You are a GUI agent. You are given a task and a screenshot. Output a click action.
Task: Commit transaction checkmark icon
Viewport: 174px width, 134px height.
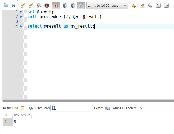[x=65, y=5]
